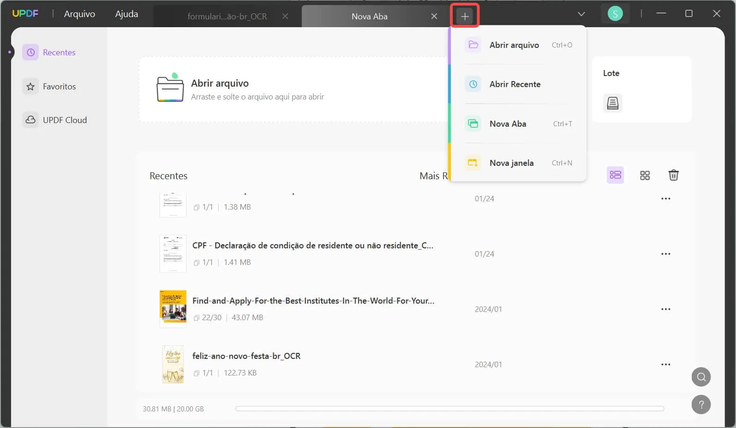Expand the tab list chevron

click(x=581, y=14)
